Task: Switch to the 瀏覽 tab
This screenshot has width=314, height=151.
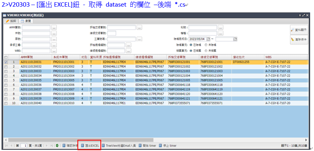Action: [26, 21]
